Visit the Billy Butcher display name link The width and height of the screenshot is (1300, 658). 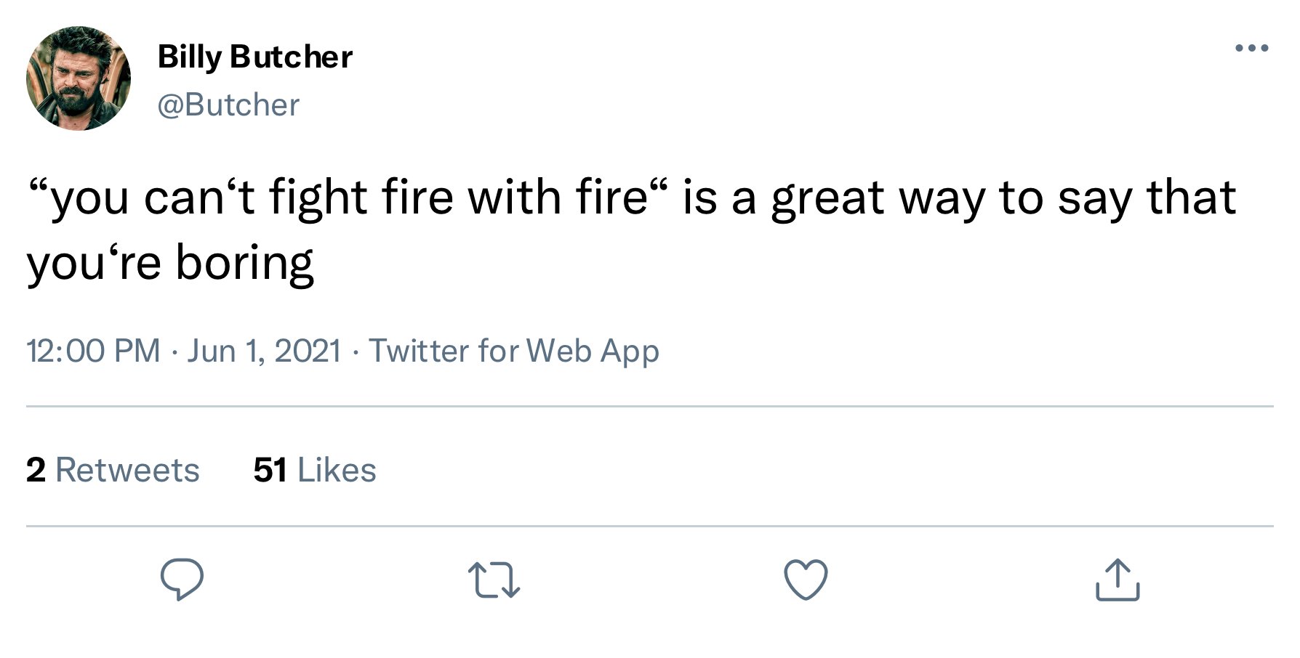tap(255, 57)
